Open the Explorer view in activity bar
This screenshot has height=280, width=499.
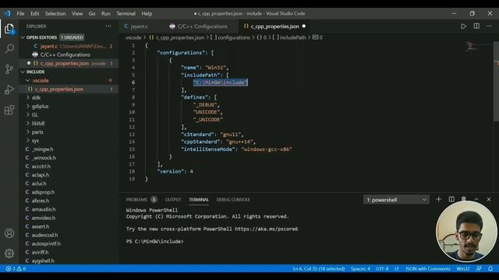tap(9, 29)
